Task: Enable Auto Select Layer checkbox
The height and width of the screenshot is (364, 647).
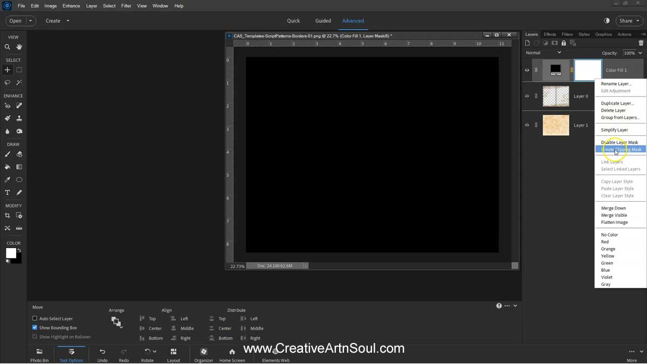Action: (x=35, y=319)
